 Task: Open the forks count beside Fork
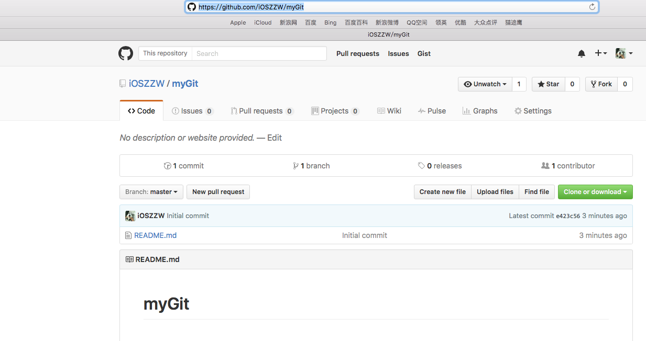point(625,84)
